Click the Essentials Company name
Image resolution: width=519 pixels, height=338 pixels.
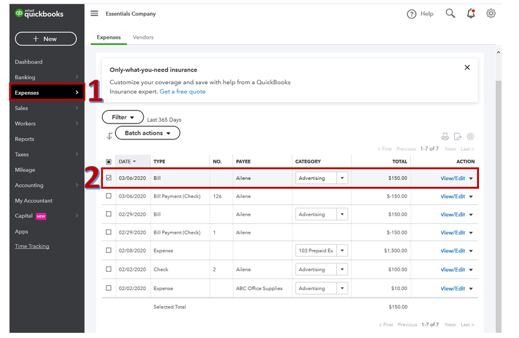(x=130, y=13)
